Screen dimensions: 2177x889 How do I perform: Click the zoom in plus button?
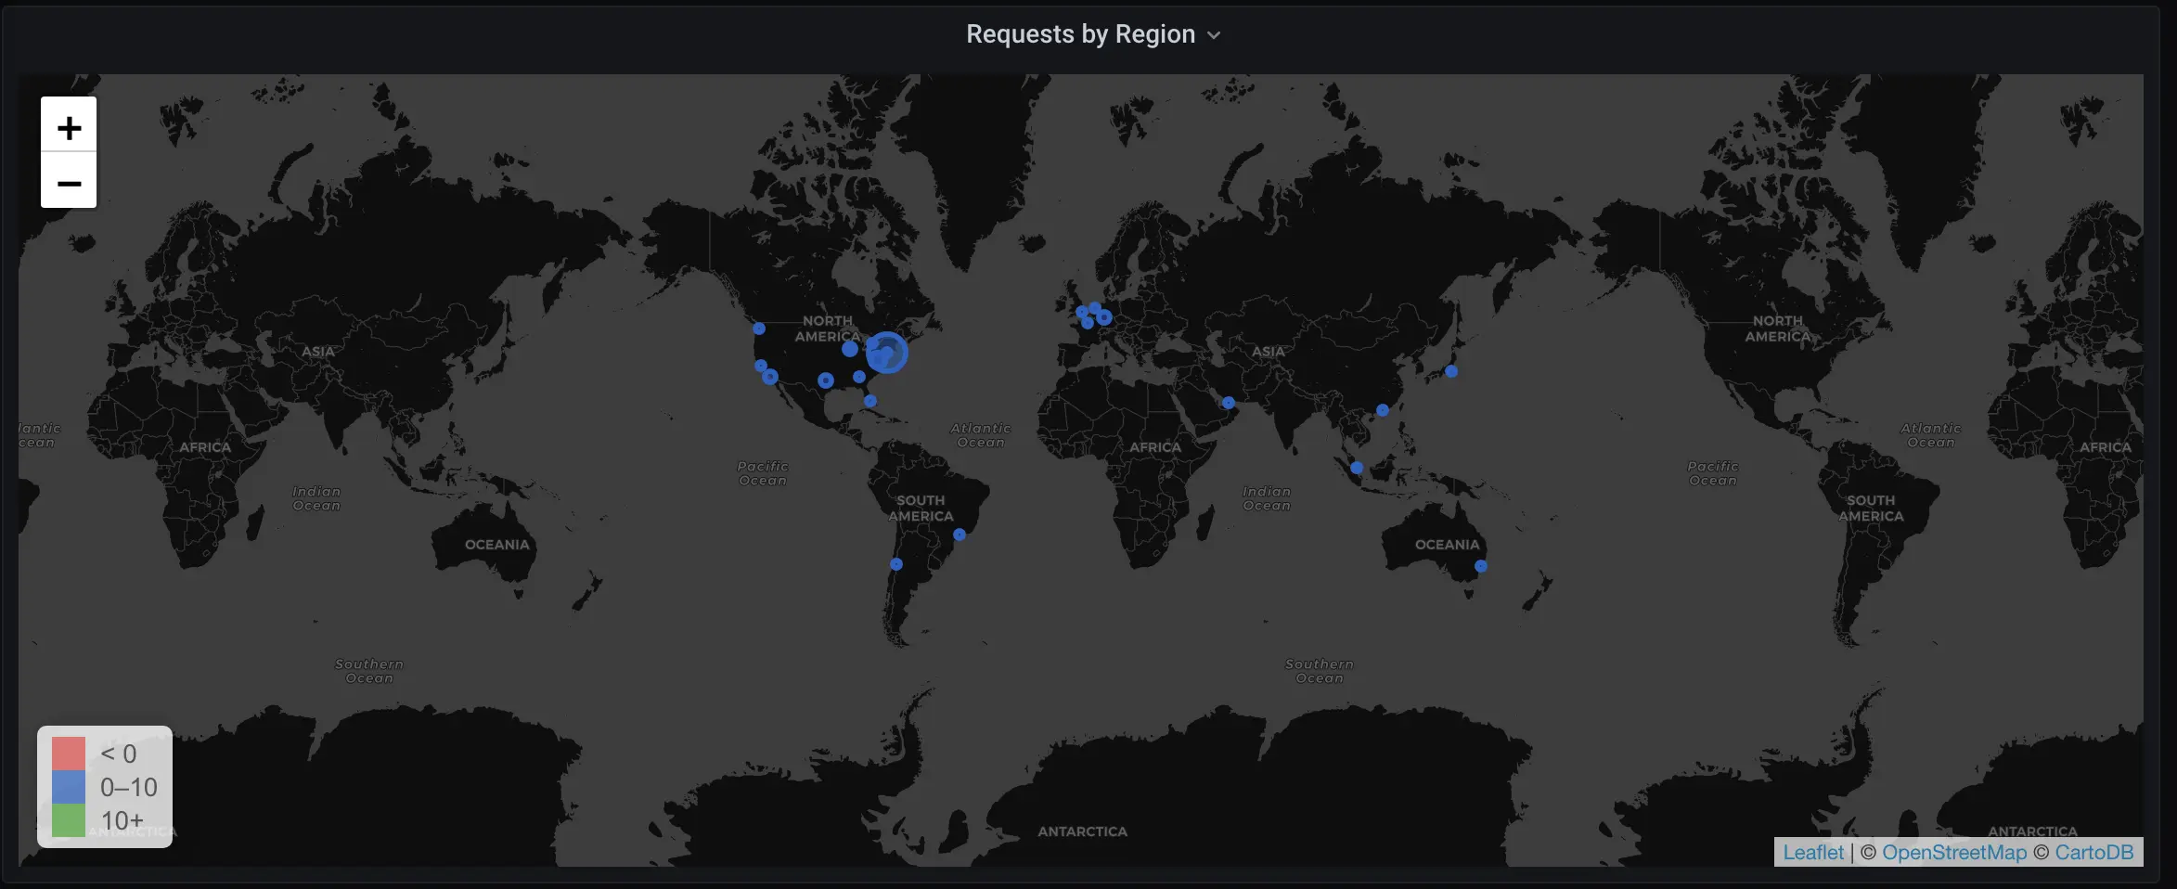[x=69, y=125]
